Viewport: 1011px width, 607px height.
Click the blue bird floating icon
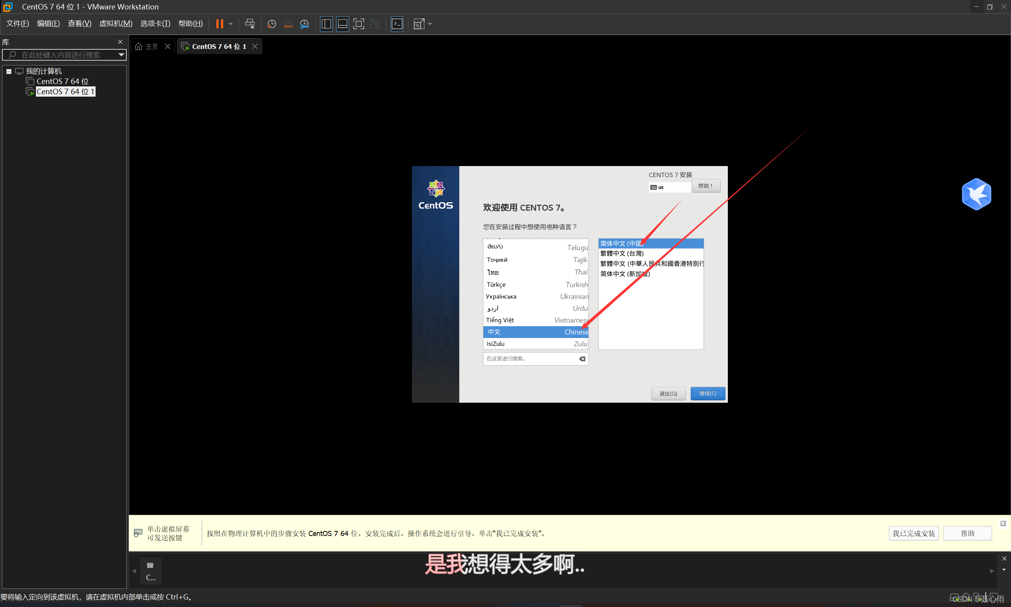[976, 194]
